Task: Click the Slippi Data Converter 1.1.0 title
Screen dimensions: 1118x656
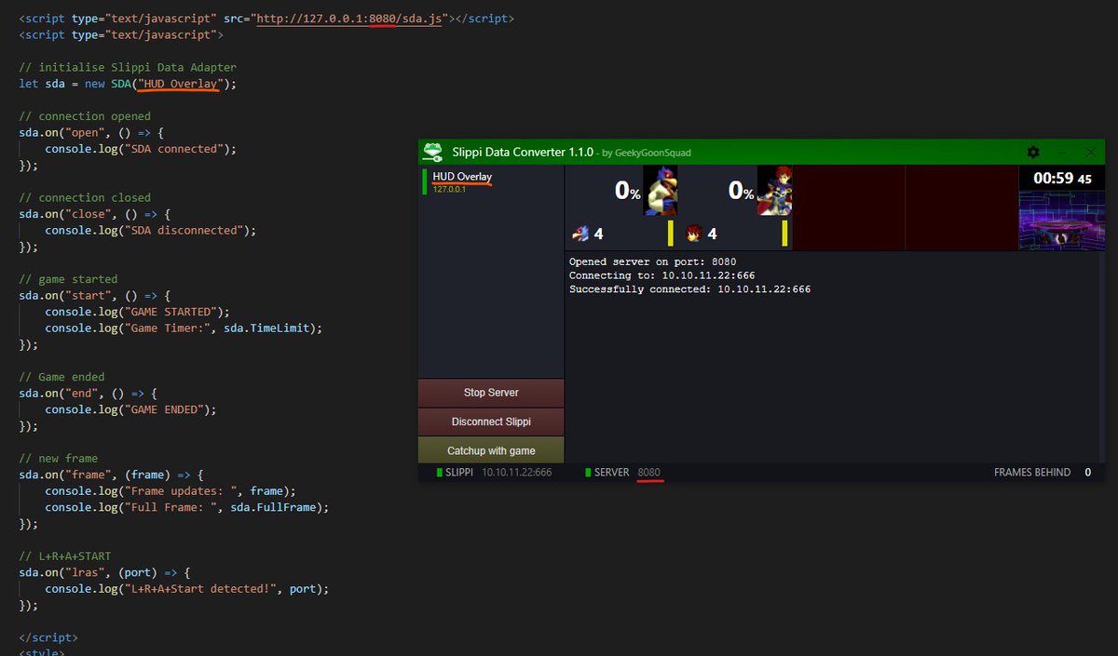Action: point(521,152)
